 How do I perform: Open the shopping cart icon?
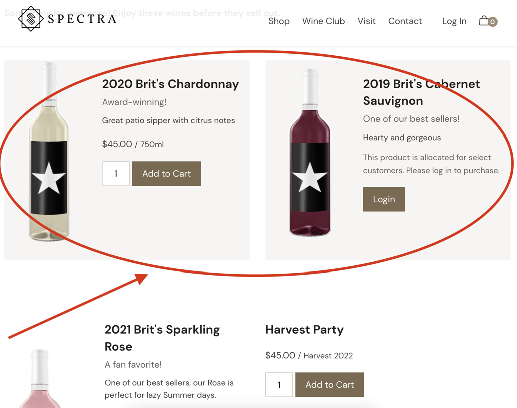coord(484,20)
